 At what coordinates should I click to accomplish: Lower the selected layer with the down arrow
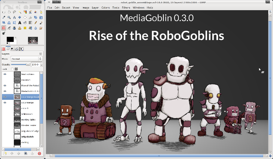(x=19, y=154)
